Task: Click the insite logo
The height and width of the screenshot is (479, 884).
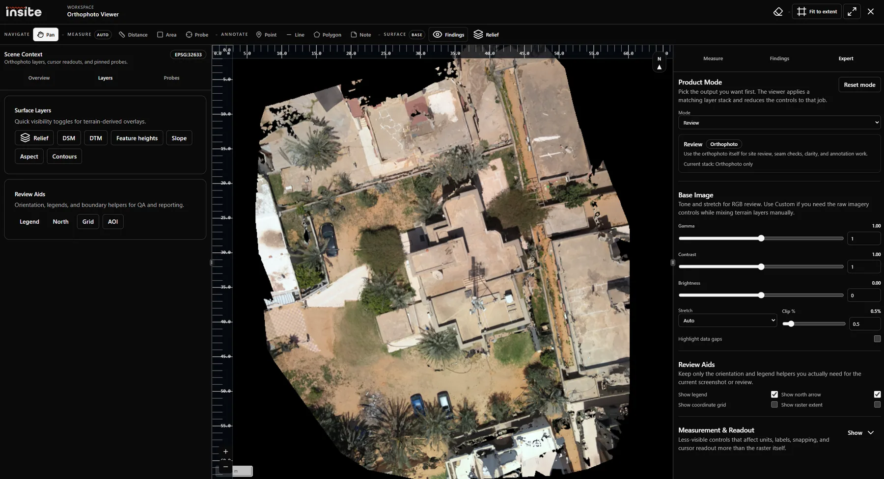Action: [24, 12]
